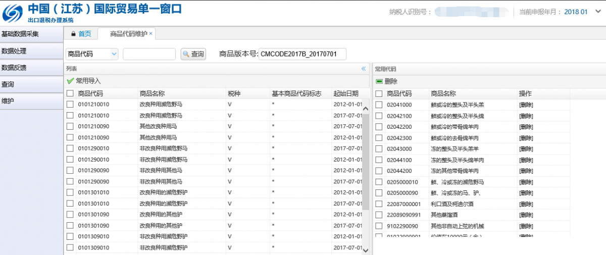This screenshot has height=255, width=606.
Task: Select all rows via the 常用代码 header checkbox
Action: pos(379,93)
